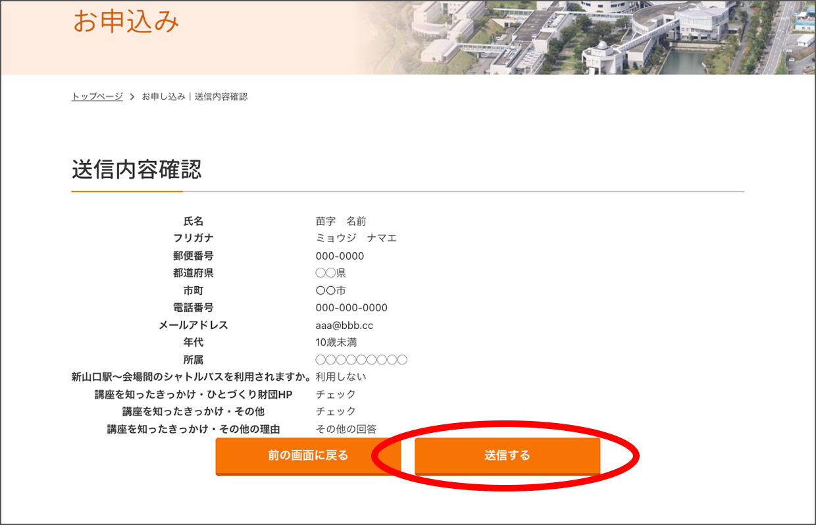
Task: Click the 都道府県 field showing ○○県
Action: pos(333,272)
